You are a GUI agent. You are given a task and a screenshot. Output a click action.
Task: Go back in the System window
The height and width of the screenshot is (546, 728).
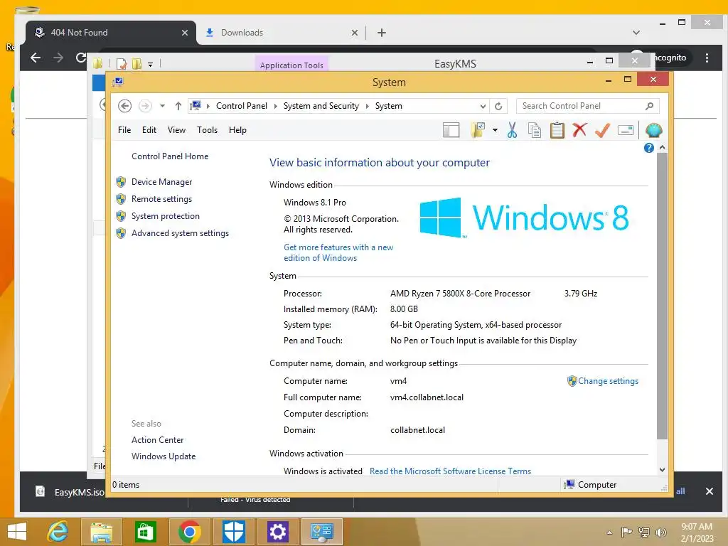click(124, 106)
